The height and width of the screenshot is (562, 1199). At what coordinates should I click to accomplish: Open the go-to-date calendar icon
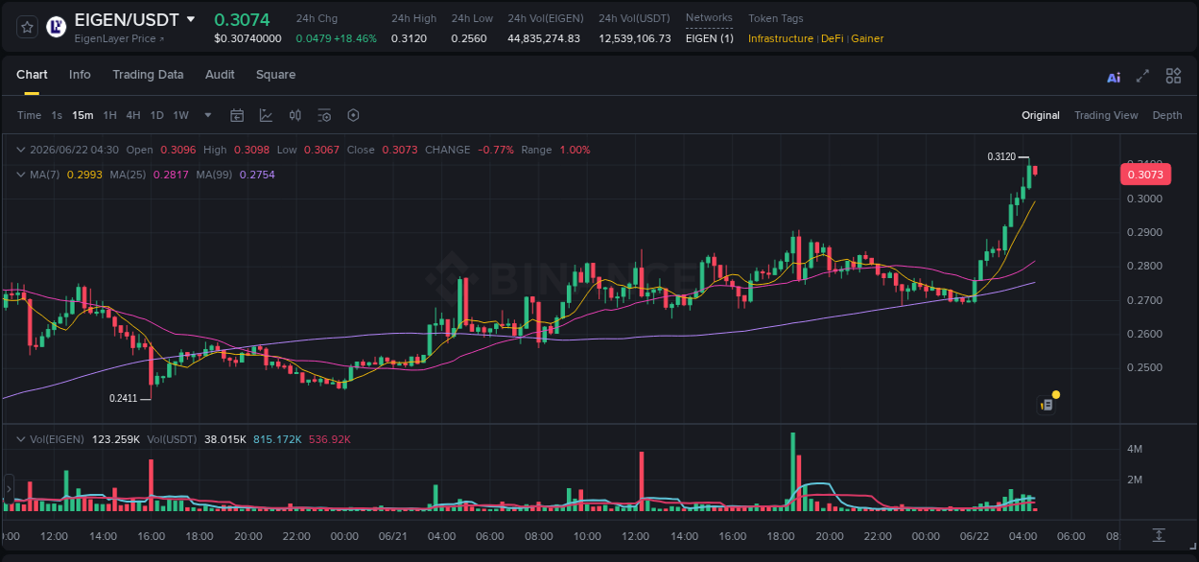237,115
